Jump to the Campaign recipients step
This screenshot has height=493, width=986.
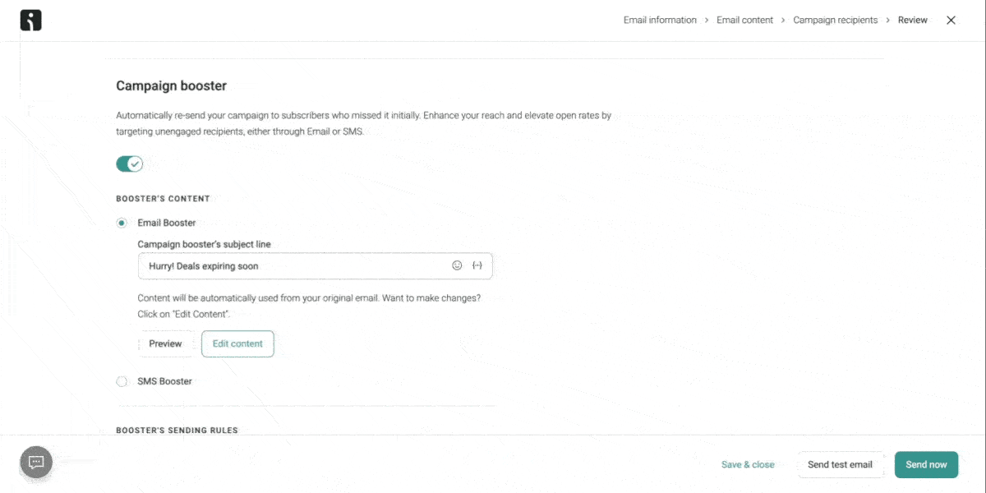(835, 21)
